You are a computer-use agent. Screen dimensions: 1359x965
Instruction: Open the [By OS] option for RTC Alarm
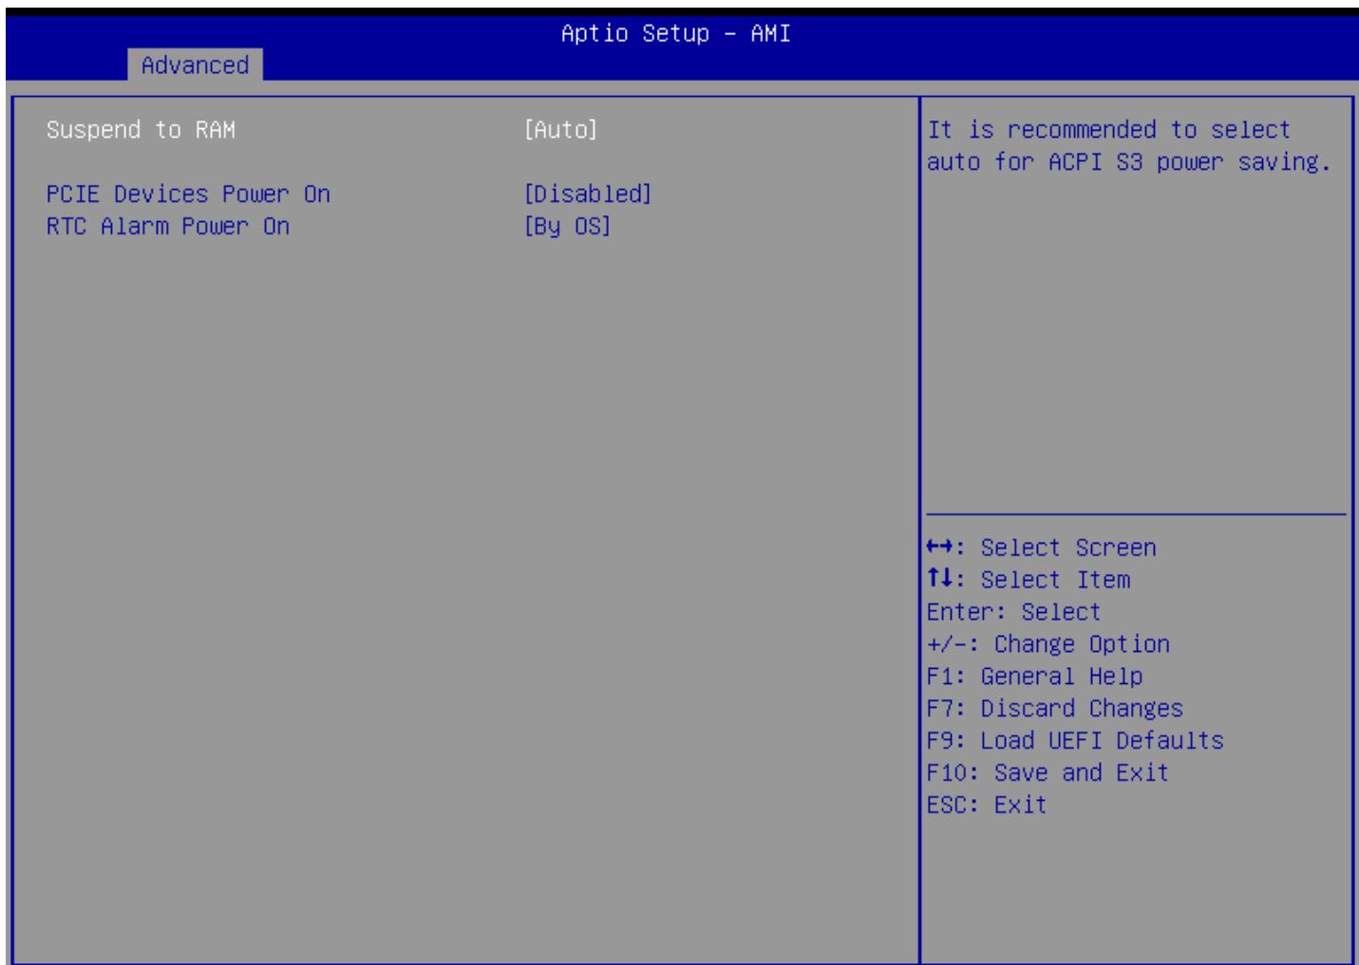tap(567, 227)
